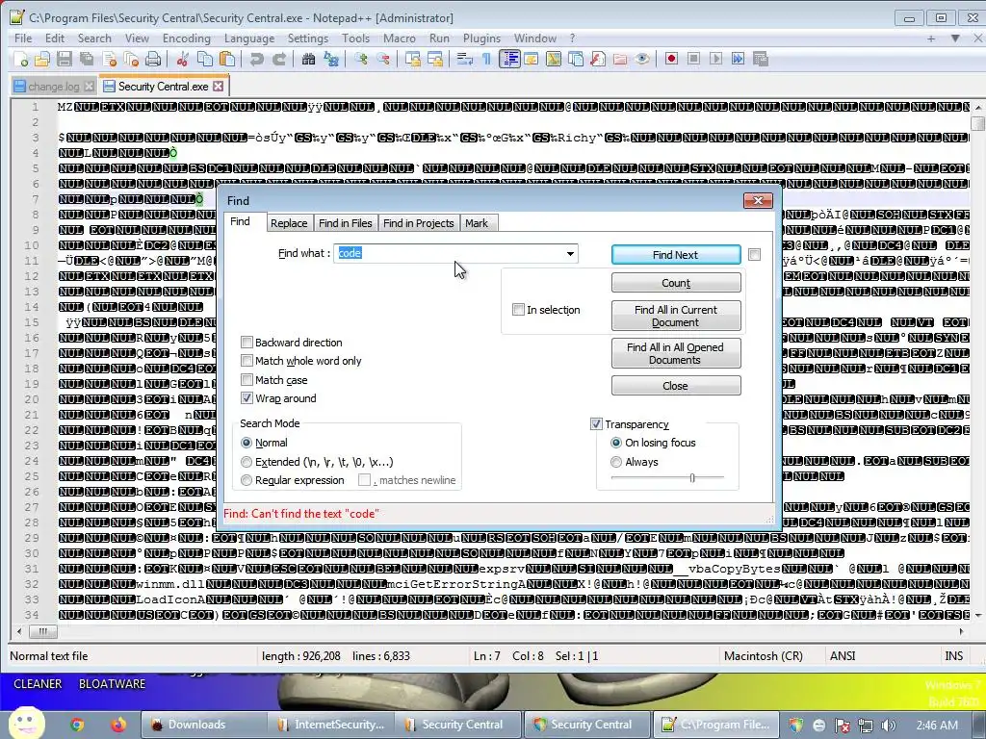Click the Close button in Find dialog

(676, 386)
